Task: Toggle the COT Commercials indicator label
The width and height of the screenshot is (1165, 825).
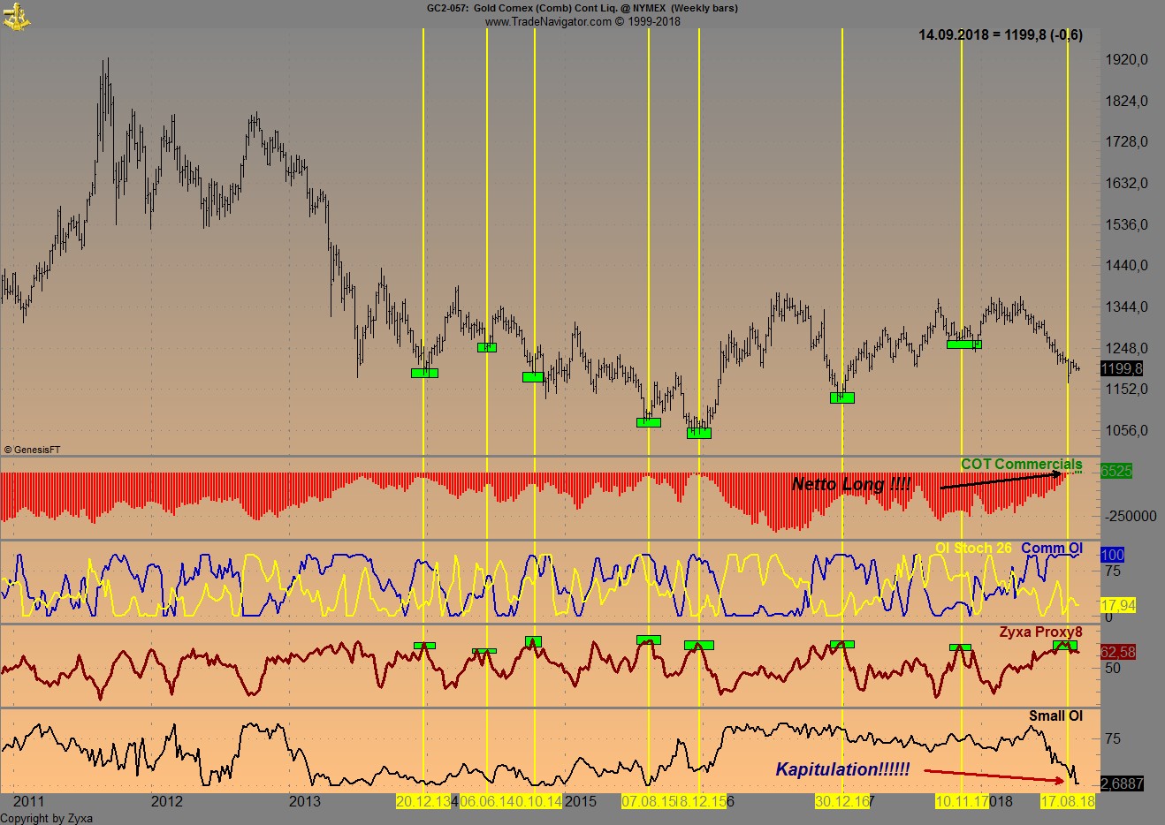Action: tap(1022, 462)
